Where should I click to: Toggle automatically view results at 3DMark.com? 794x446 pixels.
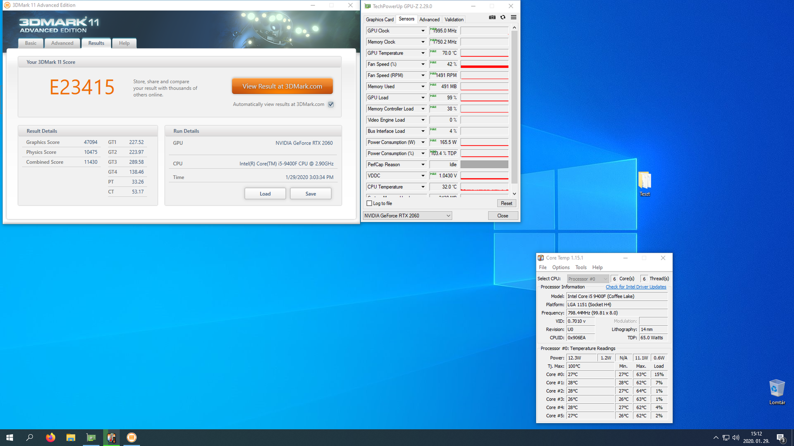click(x=331, y=104)
